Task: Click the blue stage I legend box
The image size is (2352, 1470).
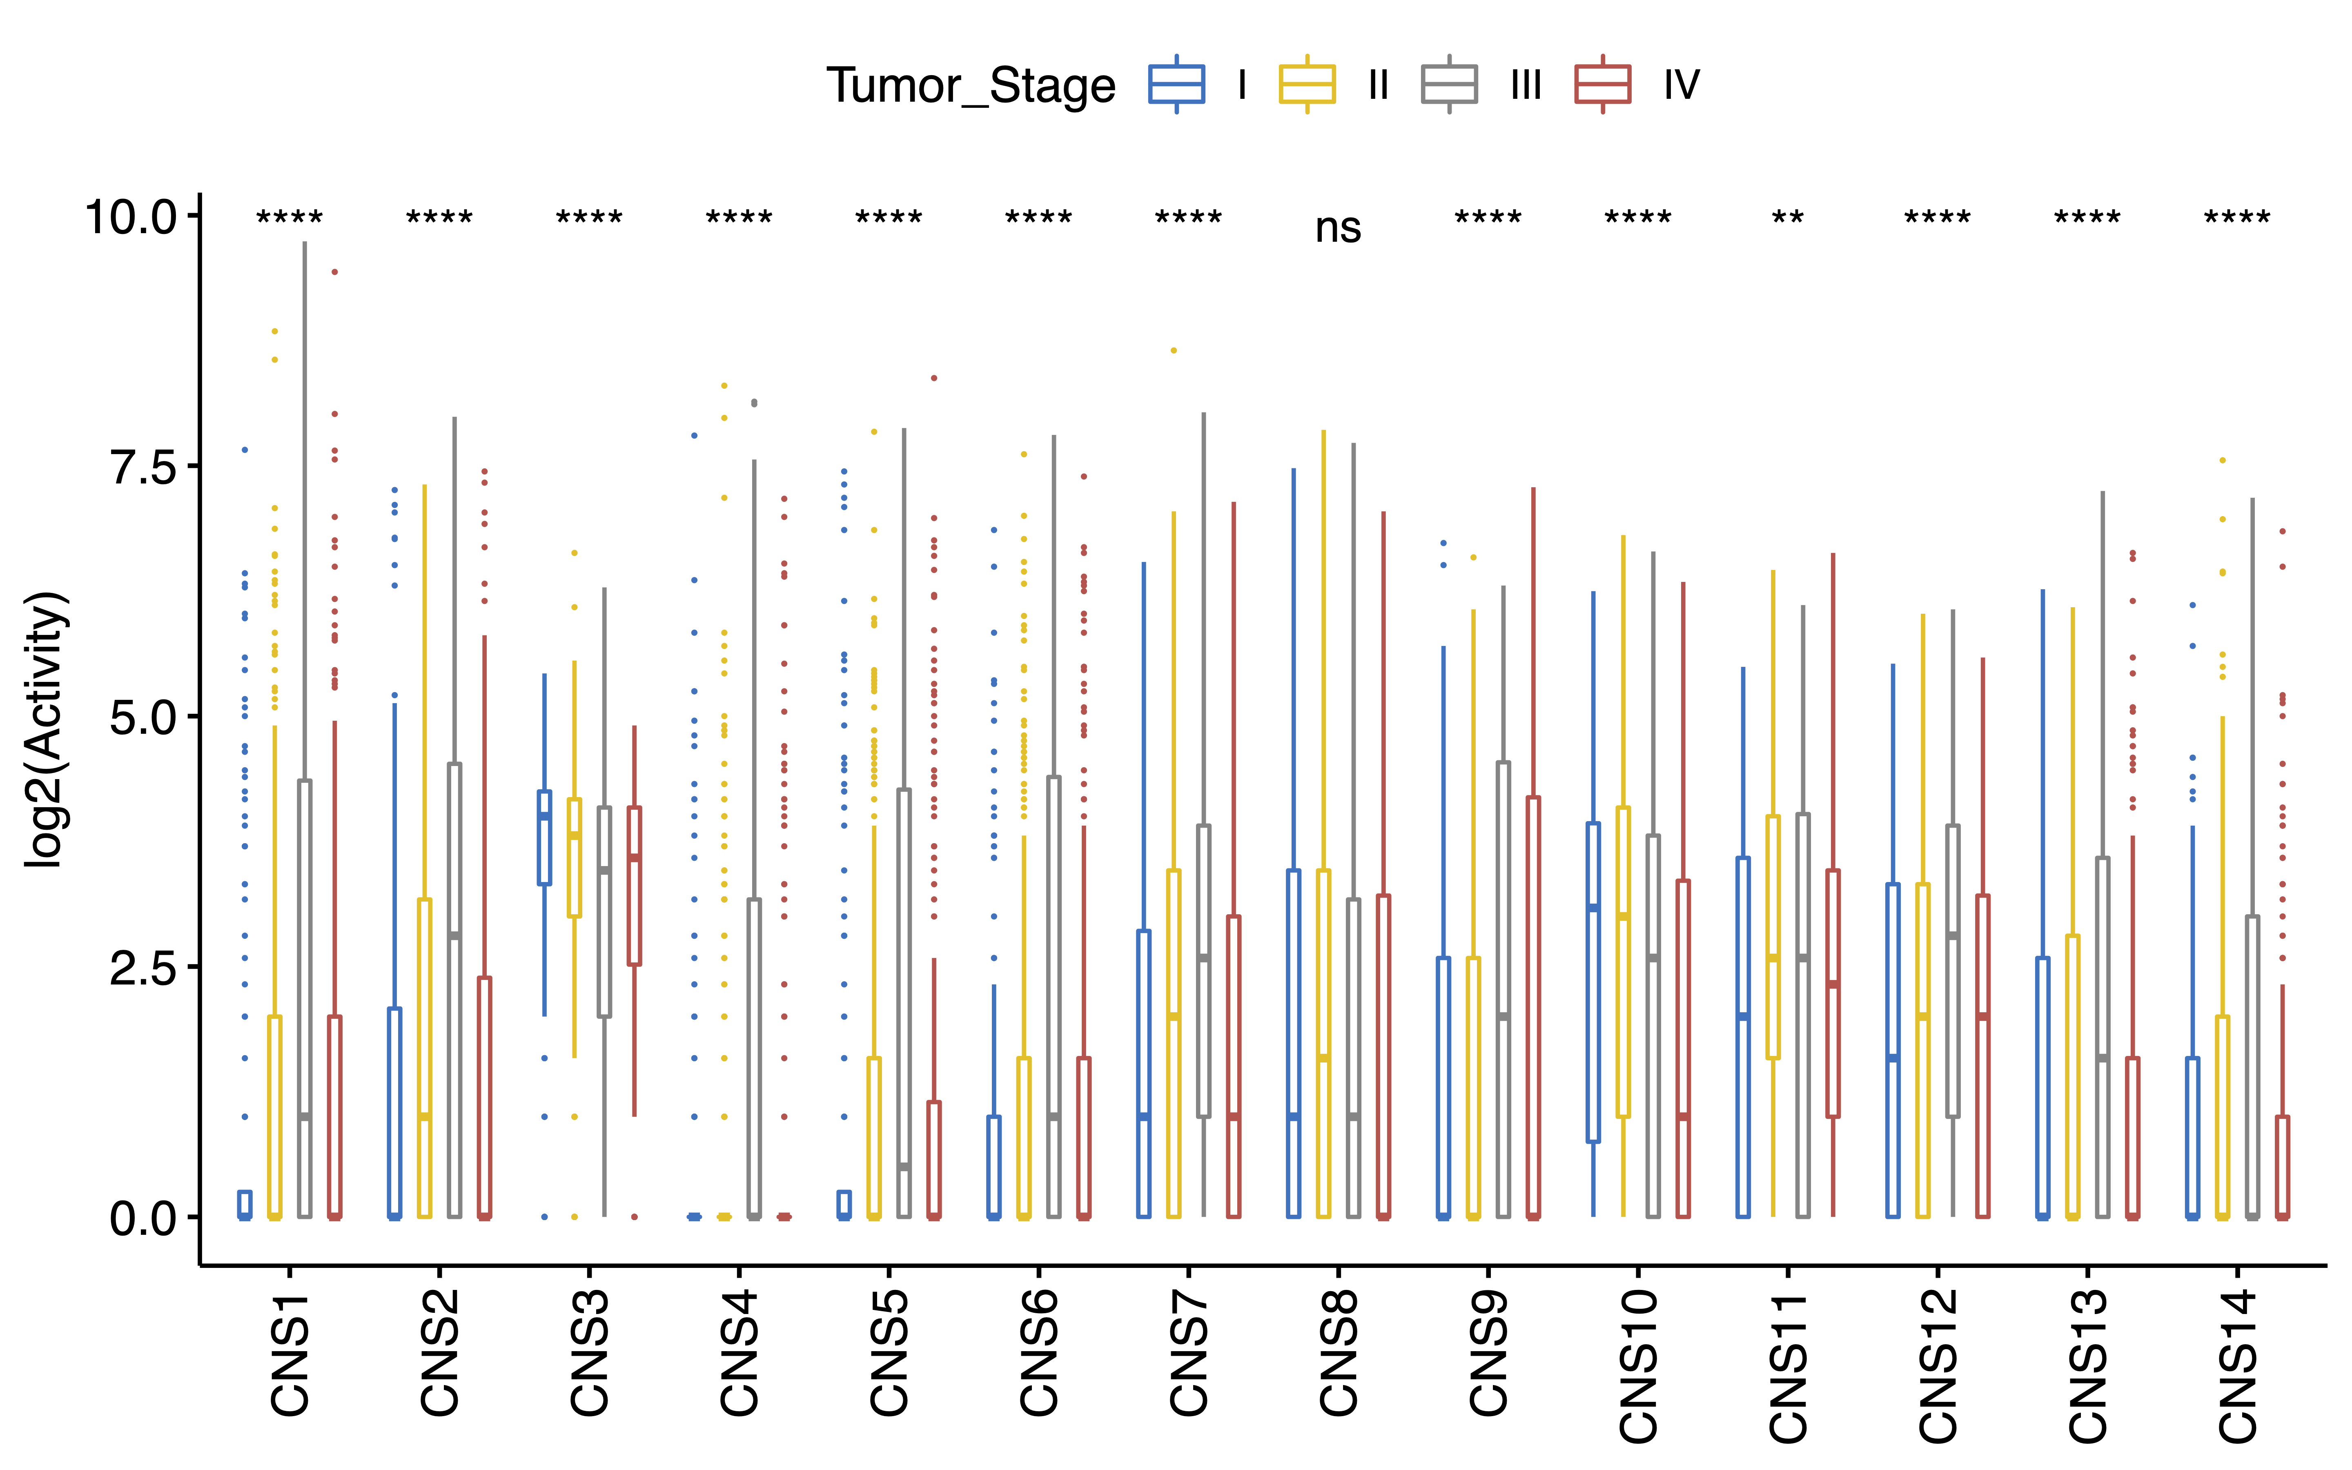Action: coord(1176,84)
